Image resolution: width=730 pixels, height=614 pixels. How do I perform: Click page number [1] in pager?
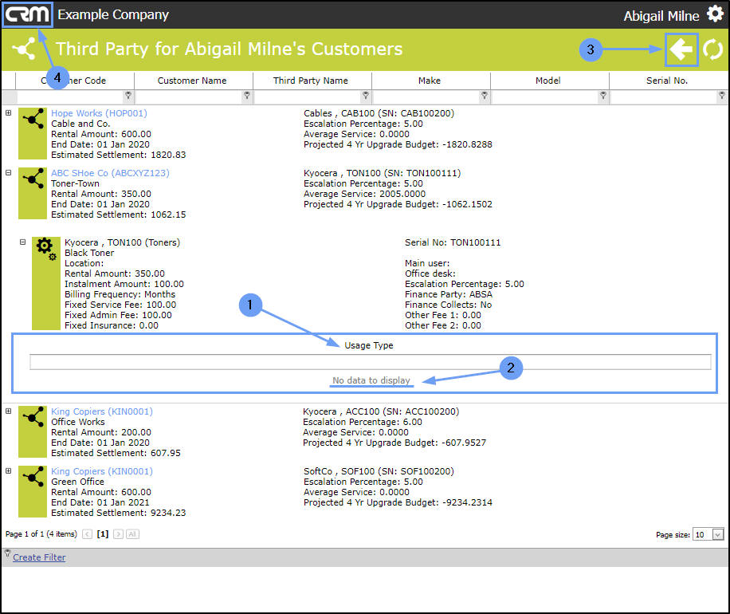click(x=103, y=534)
